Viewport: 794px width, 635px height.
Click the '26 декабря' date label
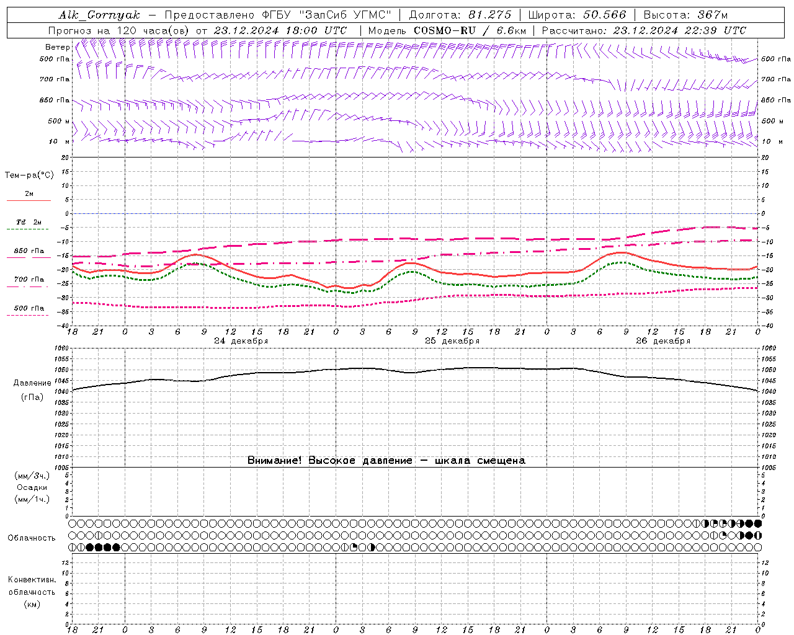663,341
